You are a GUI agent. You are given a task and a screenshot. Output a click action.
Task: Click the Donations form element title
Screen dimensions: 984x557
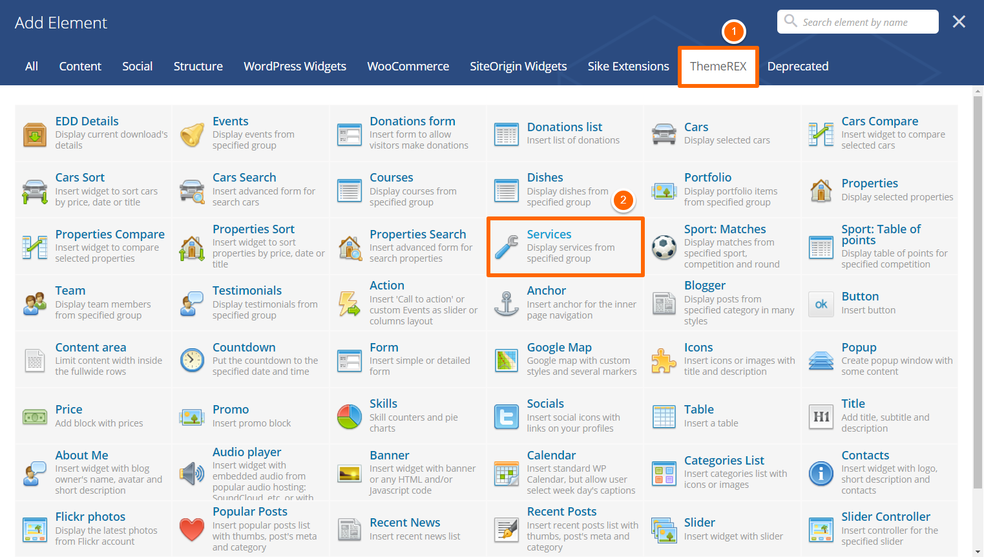(412, 121)
